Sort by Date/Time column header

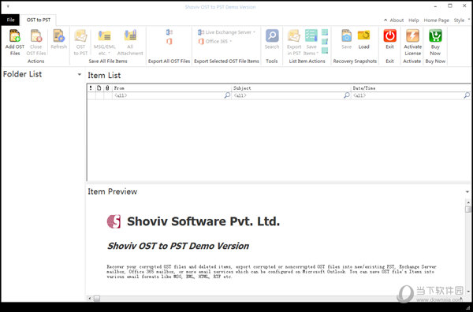click(x=411, y=88)
